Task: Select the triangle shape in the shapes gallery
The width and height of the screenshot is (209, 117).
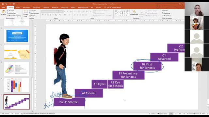Action: click(116, 13)
